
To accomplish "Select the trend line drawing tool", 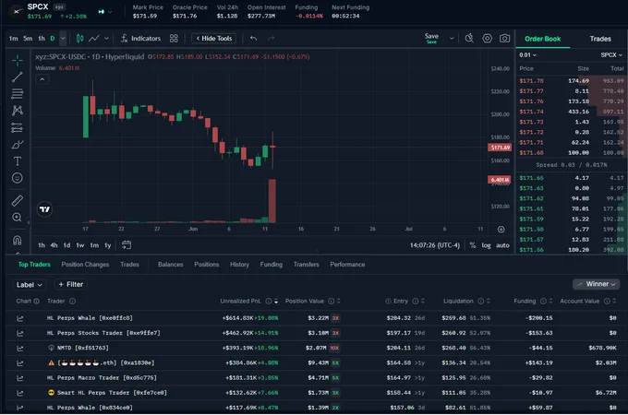I will (x=18, y=77).
